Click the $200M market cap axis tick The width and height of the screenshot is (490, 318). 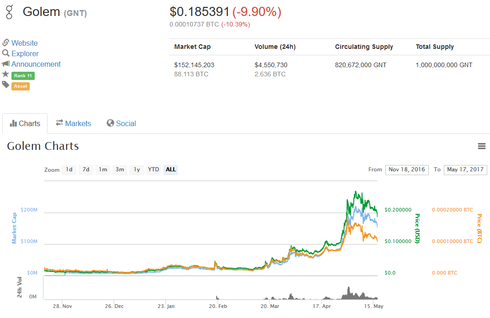[x=29, y=210]
